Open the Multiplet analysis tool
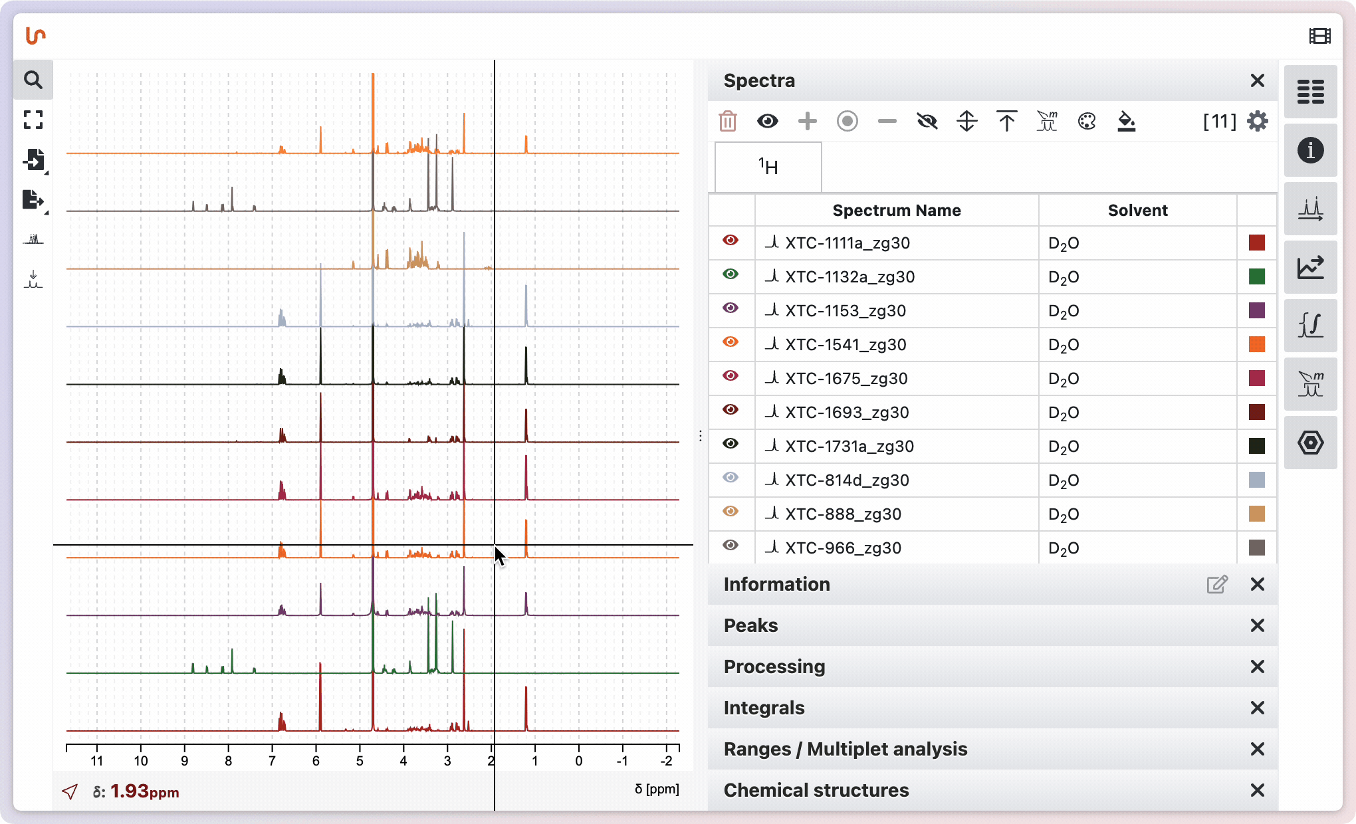The image size is (1356, 824). point(1311,384)
